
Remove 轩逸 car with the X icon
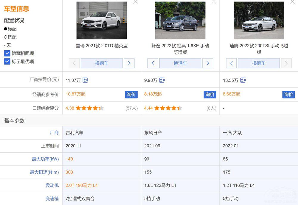pyautogui.click(x=214, y=2)
